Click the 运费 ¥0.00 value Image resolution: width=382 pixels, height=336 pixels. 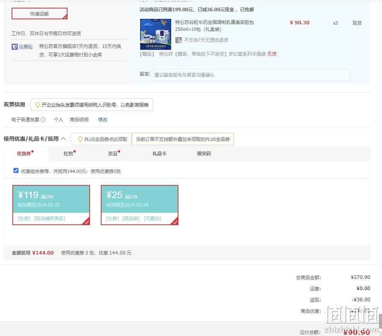point(363,288)
